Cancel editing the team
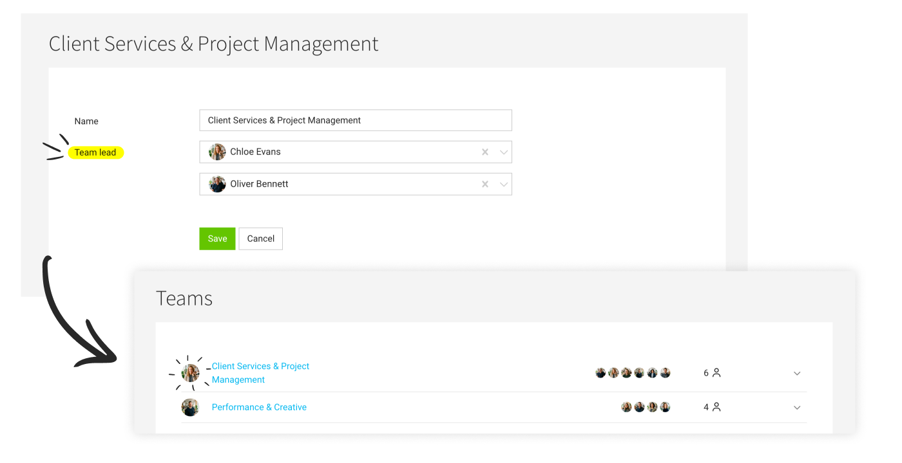The height and width of the screenshot is (463, 902). coord(261,239)
